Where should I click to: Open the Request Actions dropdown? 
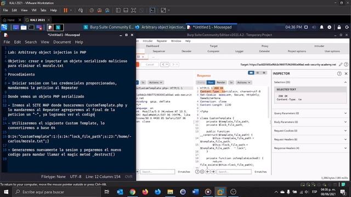coord(155,83)
